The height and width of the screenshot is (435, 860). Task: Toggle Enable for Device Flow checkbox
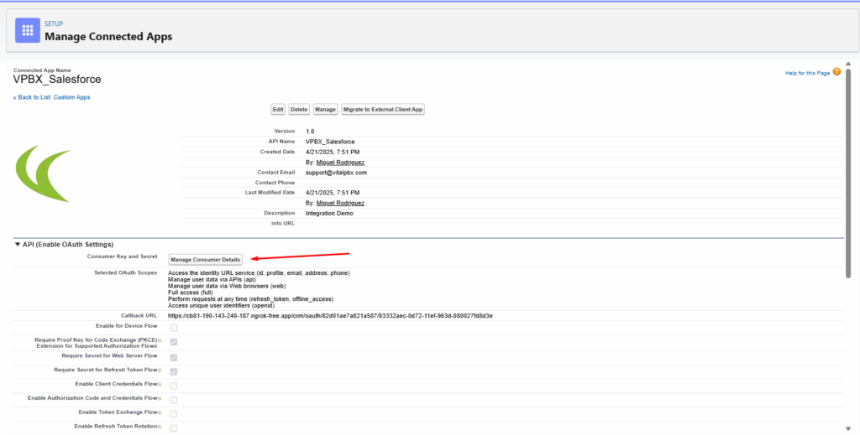(173, 328)
